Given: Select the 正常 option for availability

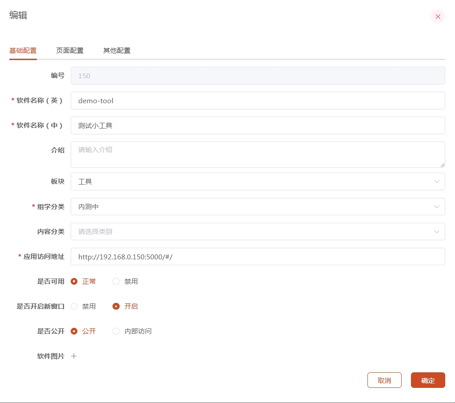Looking at the screenshot, I should click(73, 281).
